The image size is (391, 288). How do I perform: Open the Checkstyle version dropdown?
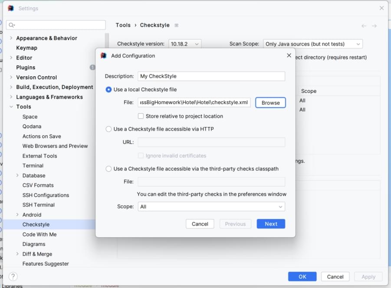pos(184,44)
